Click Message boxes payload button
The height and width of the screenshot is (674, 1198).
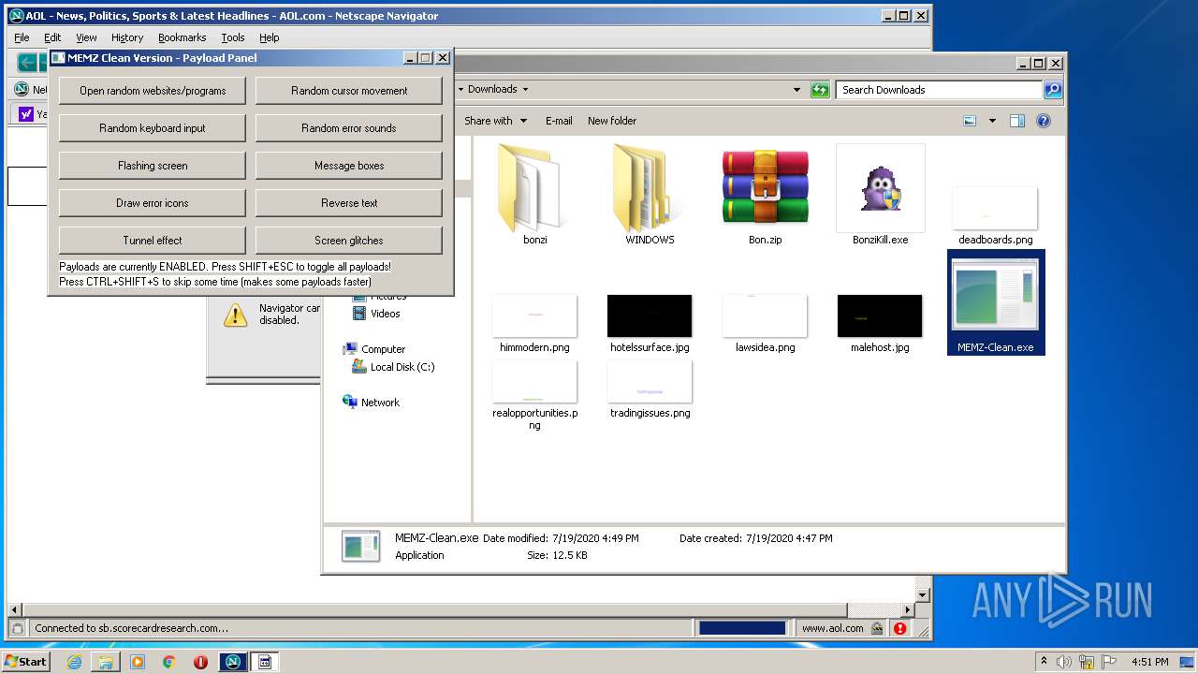pyautogui.click(x=349, y=166)
